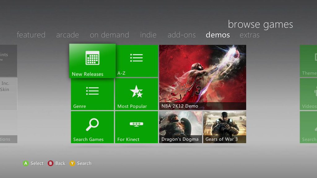Switch to the featured tab

coord(31,35)
